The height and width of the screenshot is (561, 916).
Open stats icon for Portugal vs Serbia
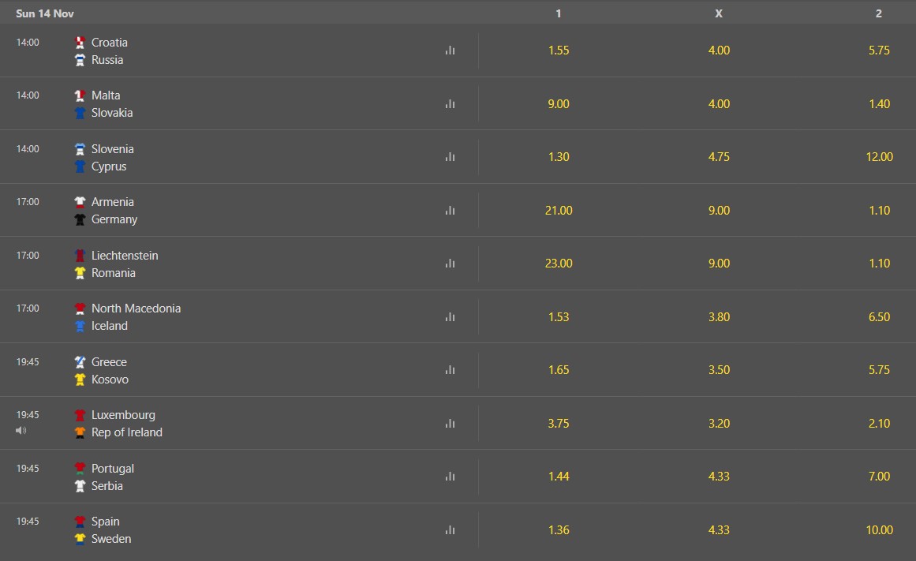(x=450, y=477)
